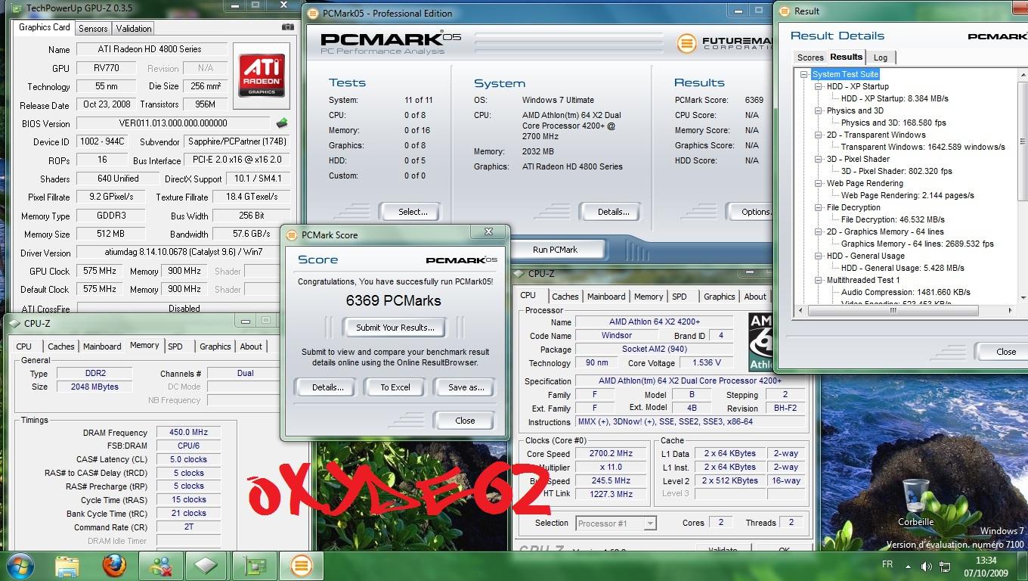
Task: Switch to PCMark05 orange taskbar icon
Action: point(301,566)
